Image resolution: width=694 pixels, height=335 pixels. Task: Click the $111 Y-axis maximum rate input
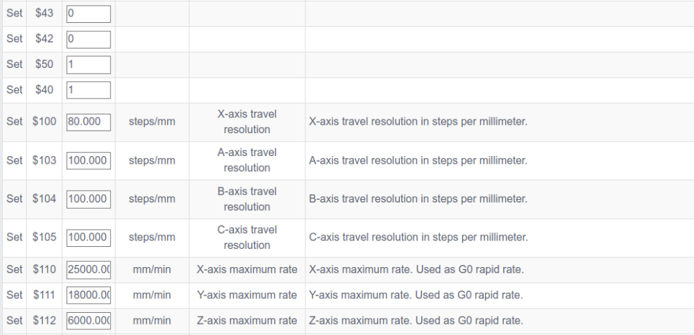89,295
